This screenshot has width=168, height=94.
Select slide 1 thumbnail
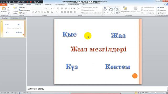tap(14, 28)
